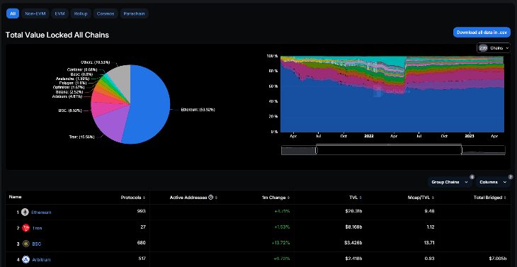Click the Active Addresses help question icon
This screenshot has height=267, width=517.
tap(210, 198)
